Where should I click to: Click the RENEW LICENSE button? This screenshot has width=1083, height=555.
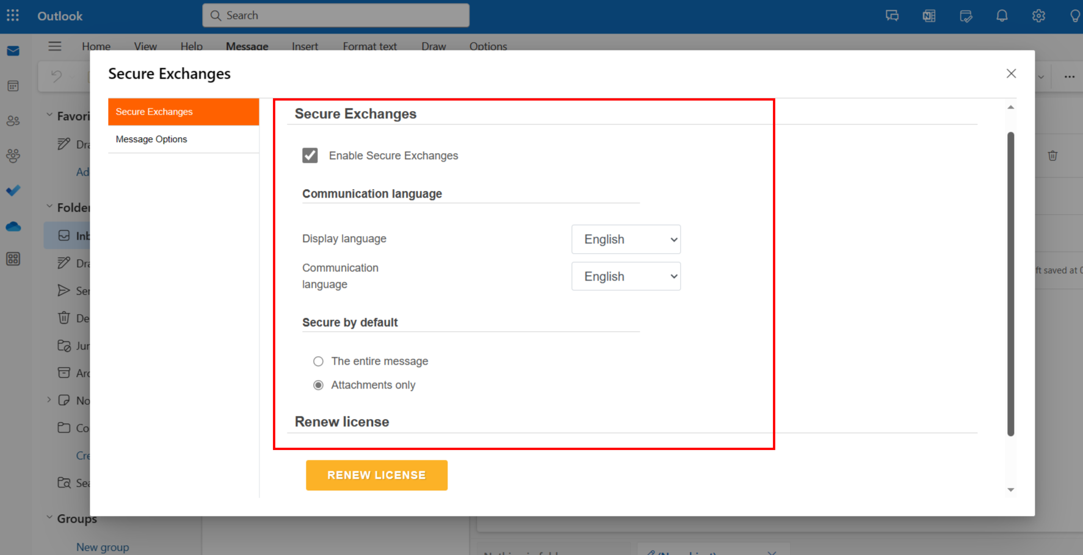click(x=377, y=475)
